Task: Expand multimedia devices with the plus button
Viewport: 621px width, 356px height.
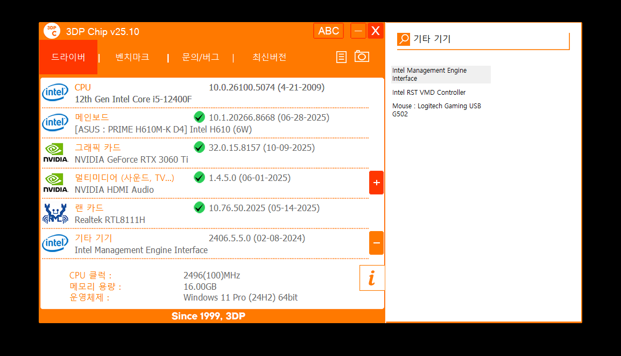Action: [x=376, y=183]
